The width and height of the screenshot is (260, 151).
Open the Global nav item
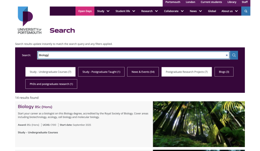coord(212,11)
